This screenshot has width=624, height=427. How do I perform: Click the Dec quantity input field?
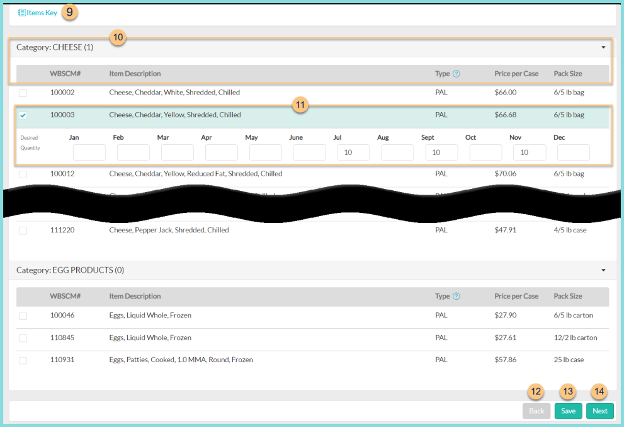573,152
